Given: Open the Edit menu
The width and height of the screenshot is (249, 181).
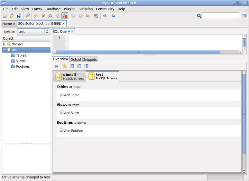Looking at the screenshot, I should click(15, 9).
